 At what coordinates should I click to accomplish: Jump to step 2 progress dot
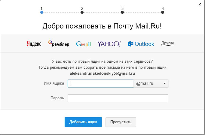82,12
